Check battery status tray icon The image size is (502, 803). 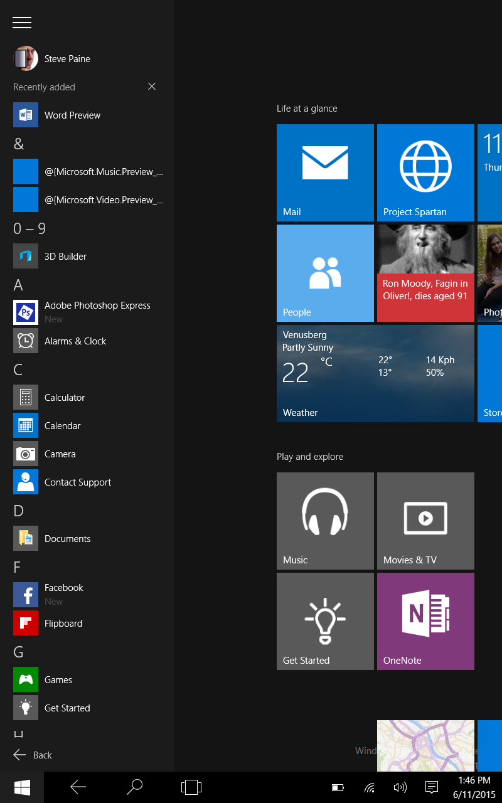(338, 787)
